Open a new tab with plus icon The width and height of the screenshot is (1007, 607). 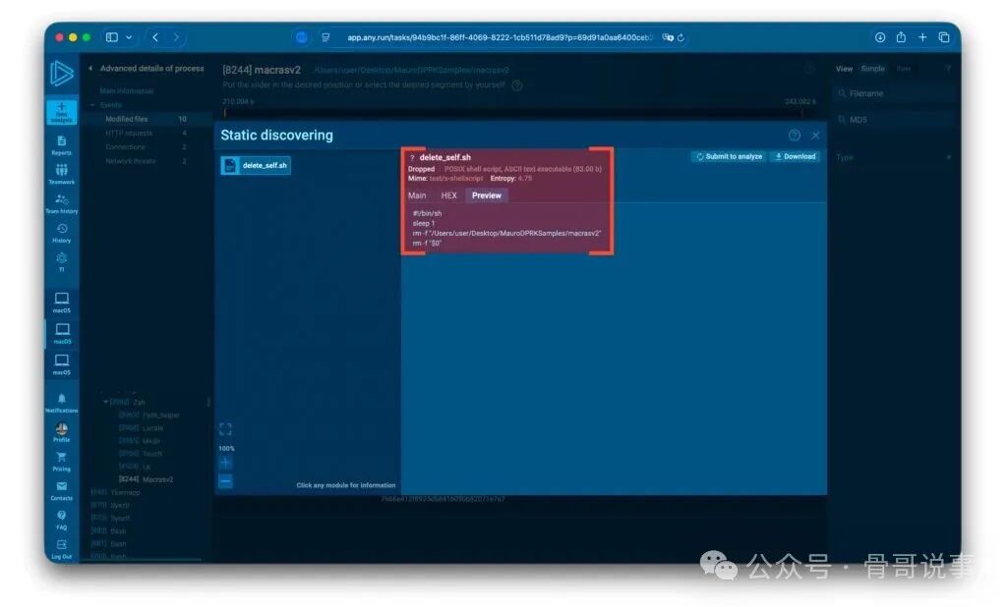pos(922,37)
